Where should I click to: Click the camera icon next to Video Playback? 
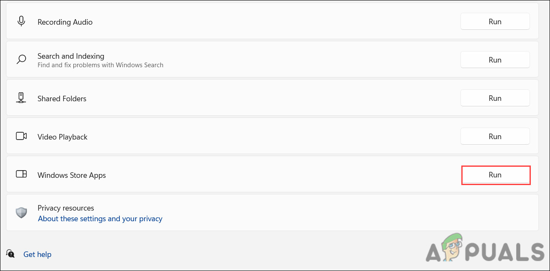point(21,136)
